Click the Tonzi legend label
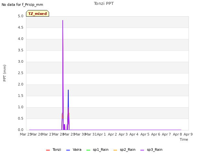The width and height of the screenshot is (208, 156). point(57,149)
